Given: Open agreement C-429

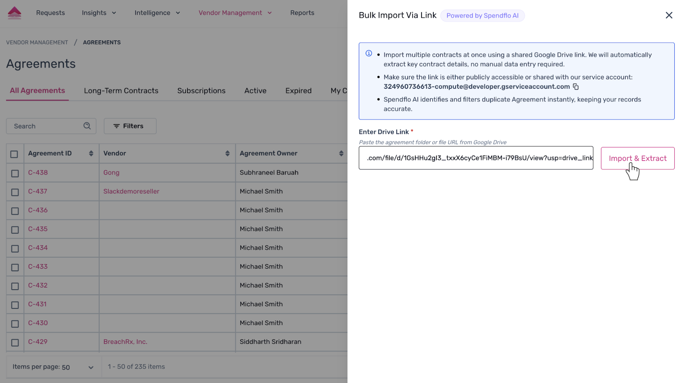Looking at the screenshot, I should point(38,341).
